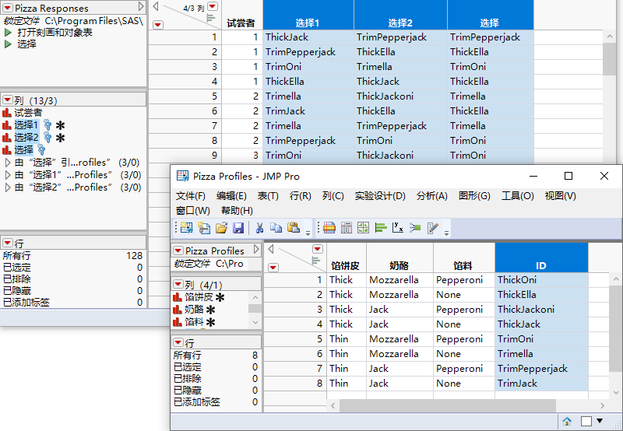The image size is (623, 431).
Task: Click the new data table toolbar icon
Action: [x=186, y=228]
